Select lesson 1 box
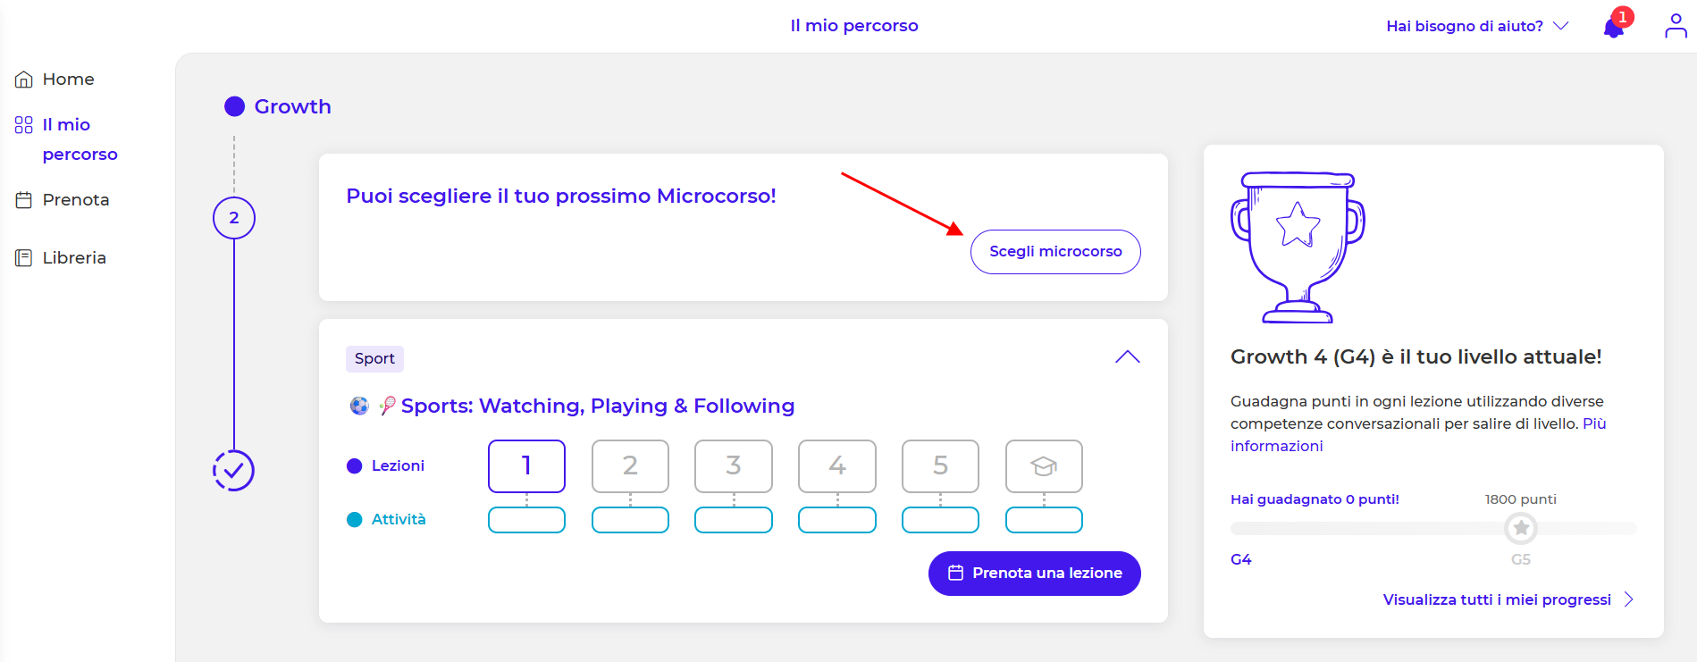The width and height of the screenshot is (1697, 662). 526,465
